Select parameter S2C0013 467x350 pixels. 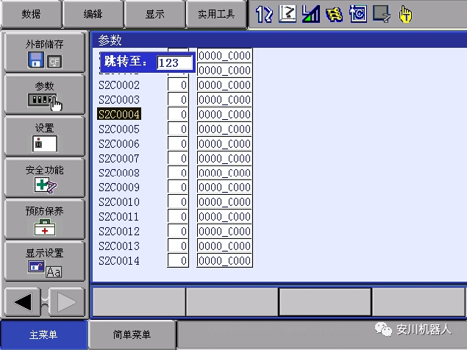click(119, 246)
